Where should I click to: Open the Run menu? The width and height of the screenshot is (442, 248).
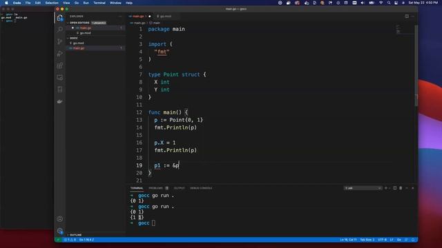86,3
